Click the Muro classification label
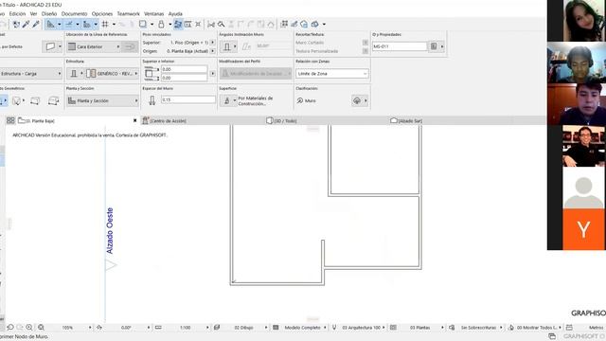Image resolution: width=606 pixels, height=341 pixels. (311, 100)
